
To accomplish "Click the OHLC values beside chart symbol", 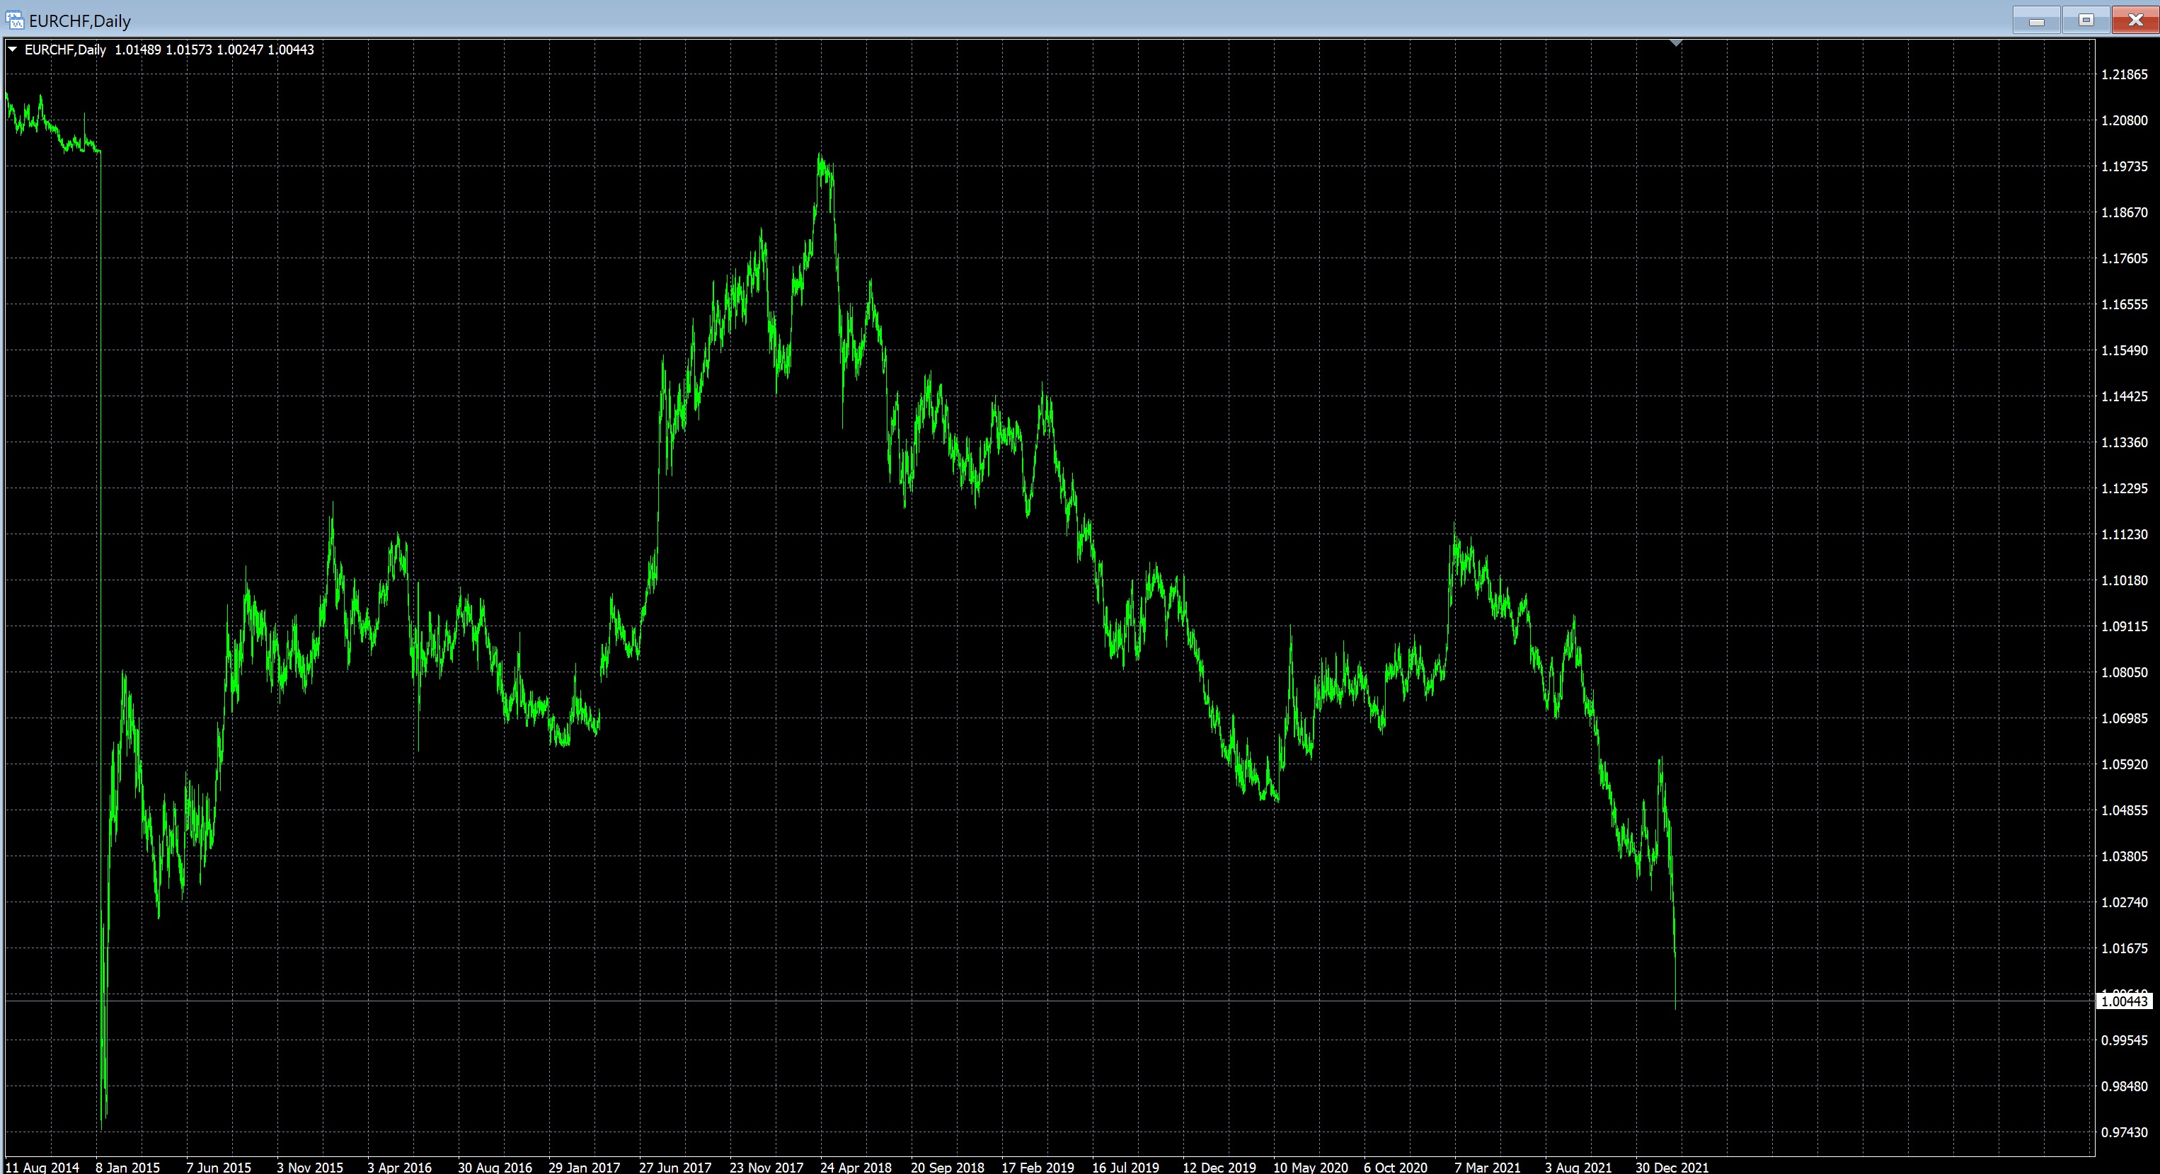I will [x=214, y=50].
